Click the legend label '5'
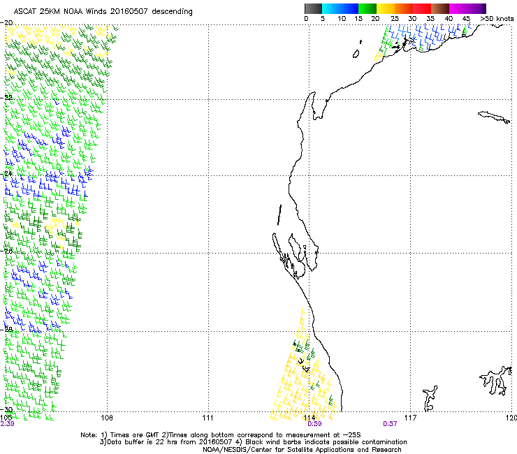This screenshot has height=454, width=517. click(323, 19)
